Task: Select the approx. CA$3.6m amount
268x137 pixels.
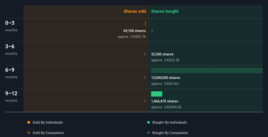Action: pos(165,84)
